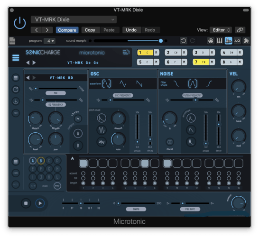The height and width of the screenshot is (237, 259).
Task: Select decaying pitch mod mode
Action: (x=102, y=118)
